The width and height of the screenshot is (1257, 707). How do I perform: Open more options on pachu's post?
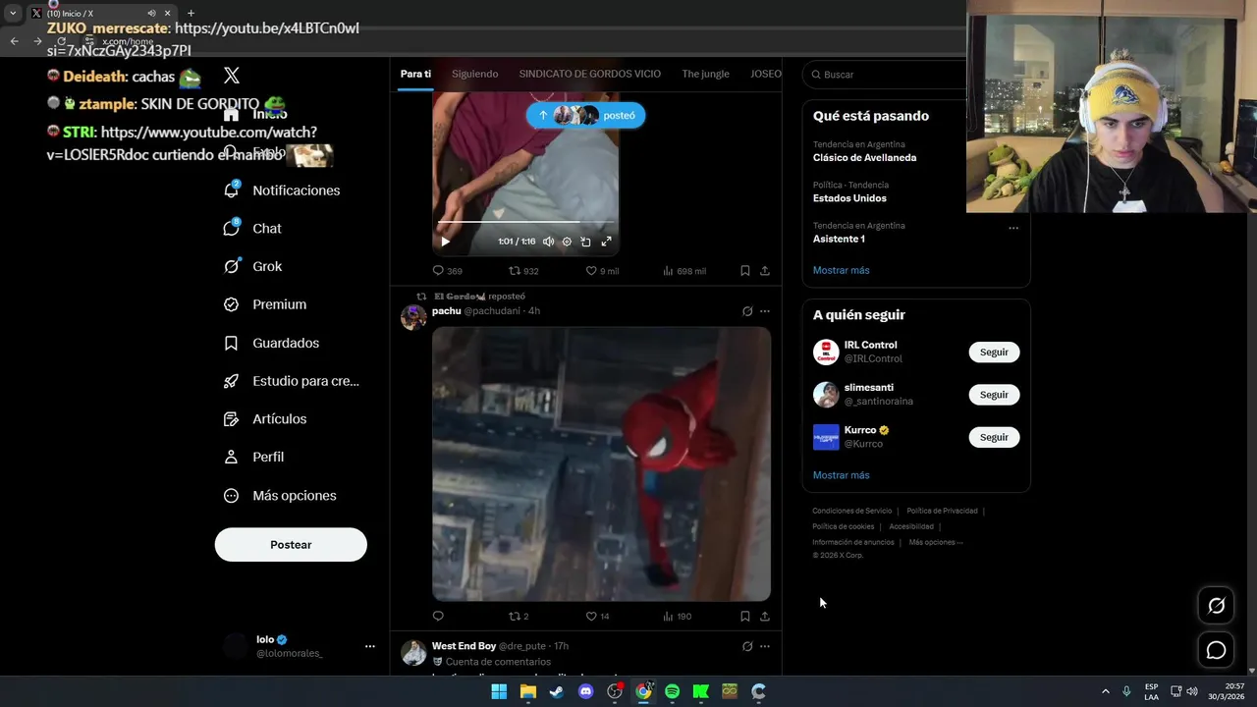point(765,311)
